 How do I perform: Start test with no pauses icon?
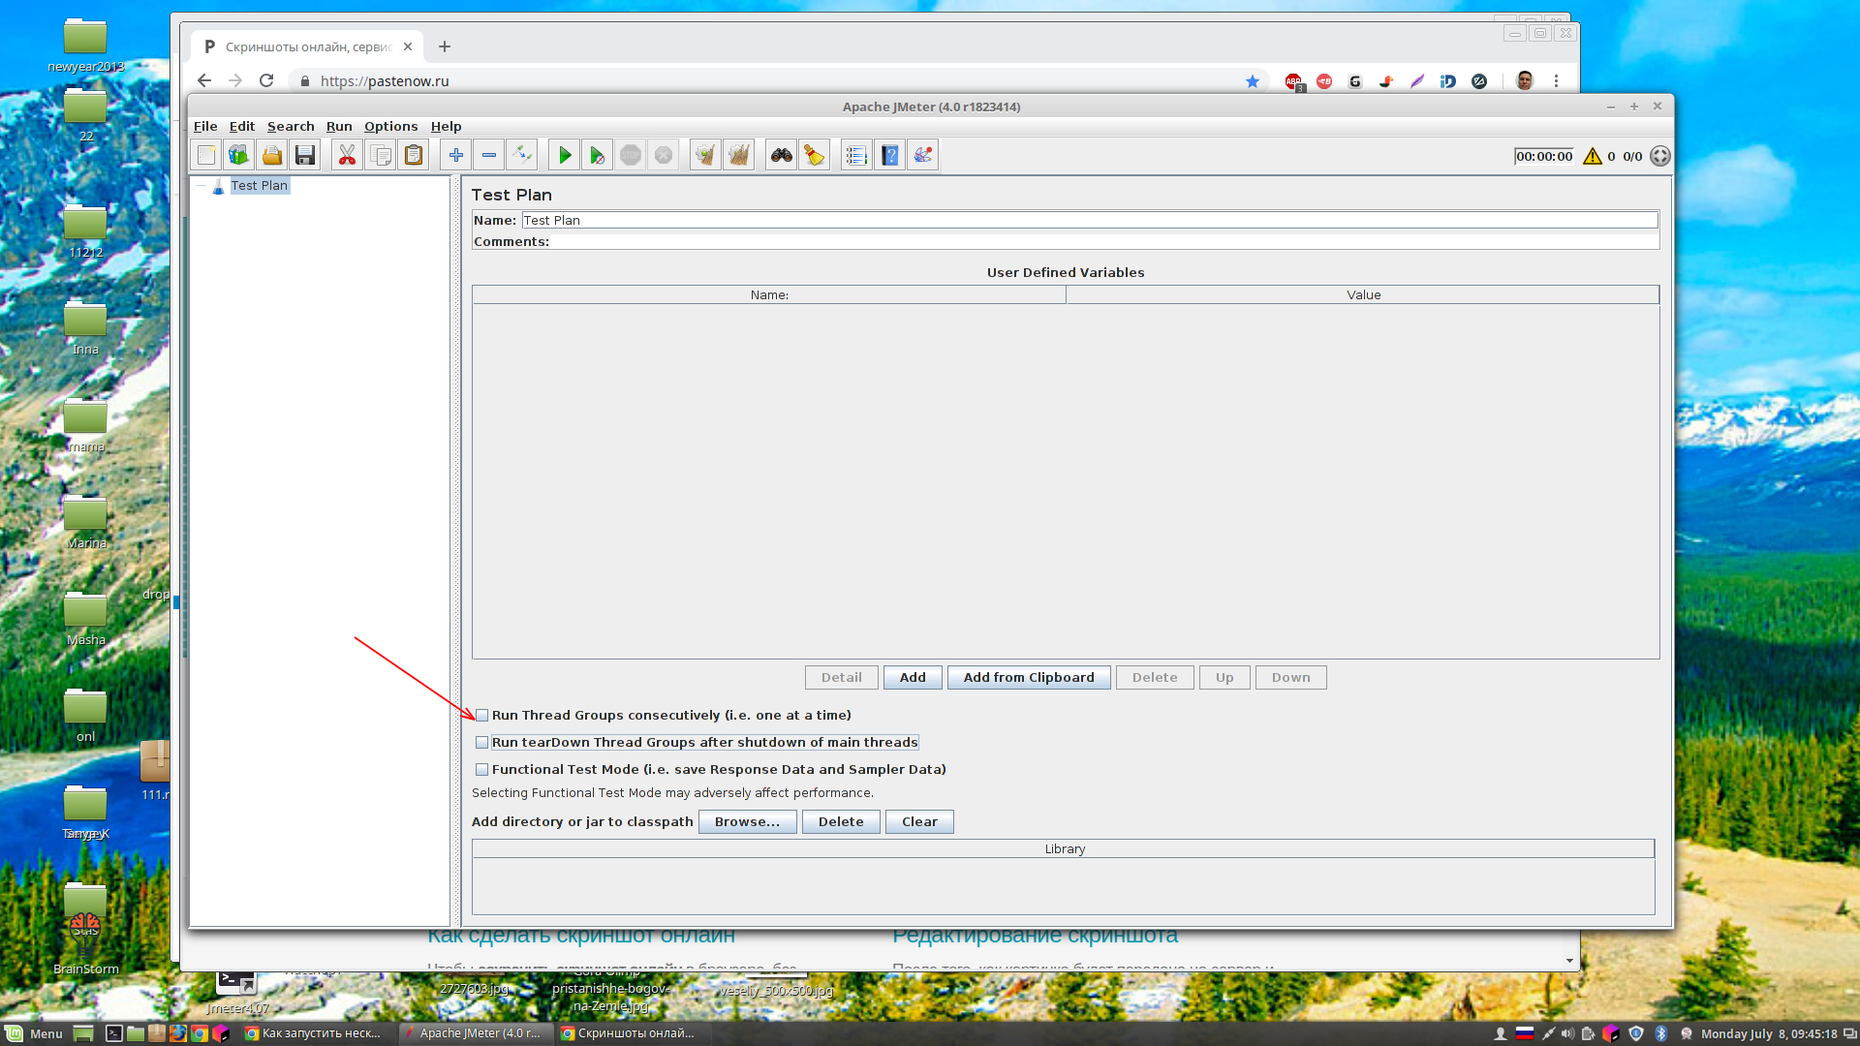point(598,155)
